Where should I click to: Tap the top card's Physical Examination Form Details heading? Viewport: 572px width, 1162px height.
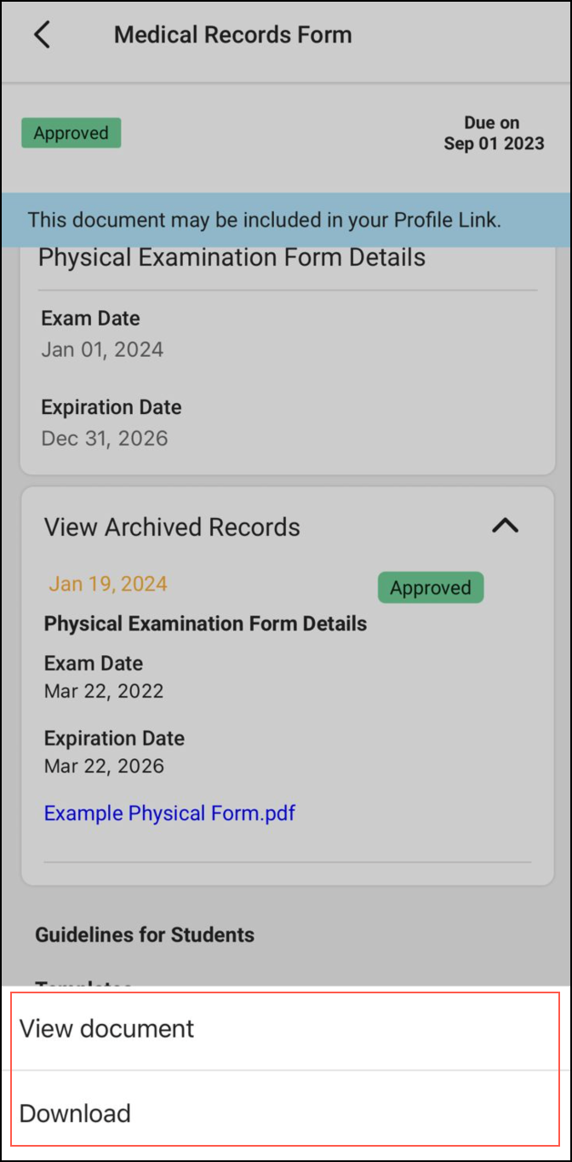click(x=232, y=258)
